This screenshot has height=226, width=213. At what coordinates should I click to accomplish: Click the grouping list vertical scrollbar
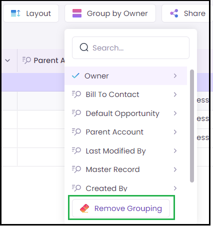point(192,126)
